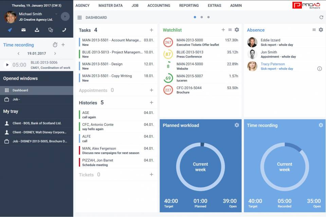Switch to the second dashboard page dot
The width and height of the screenshot is (326, 217).
point(202,17)
